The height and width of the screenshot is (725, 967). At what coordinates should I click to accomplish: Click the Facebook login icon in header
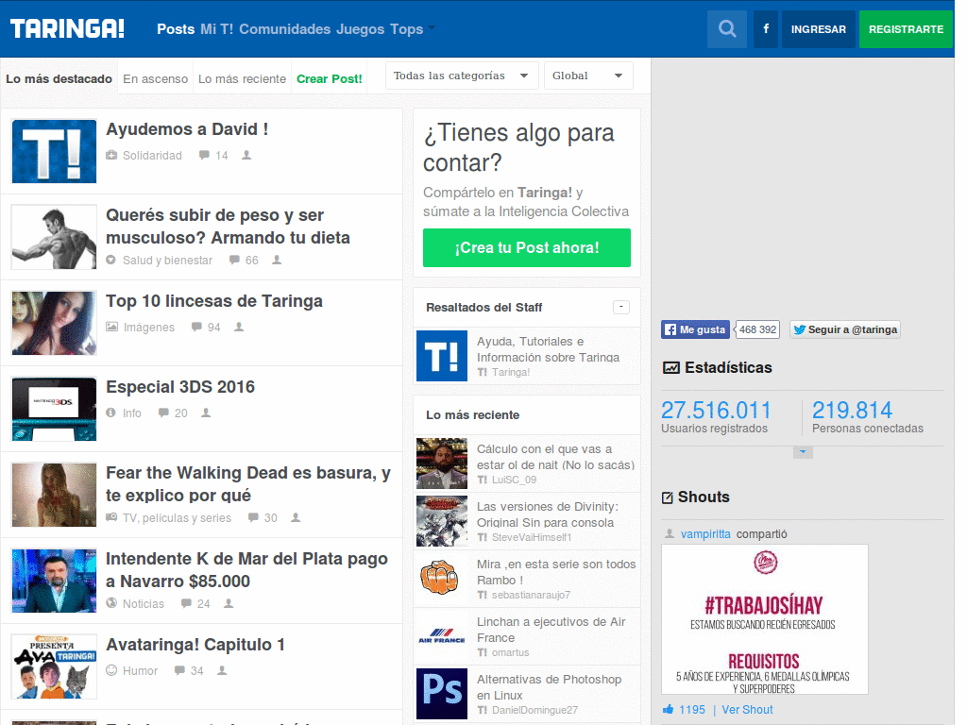coord(766,29)
